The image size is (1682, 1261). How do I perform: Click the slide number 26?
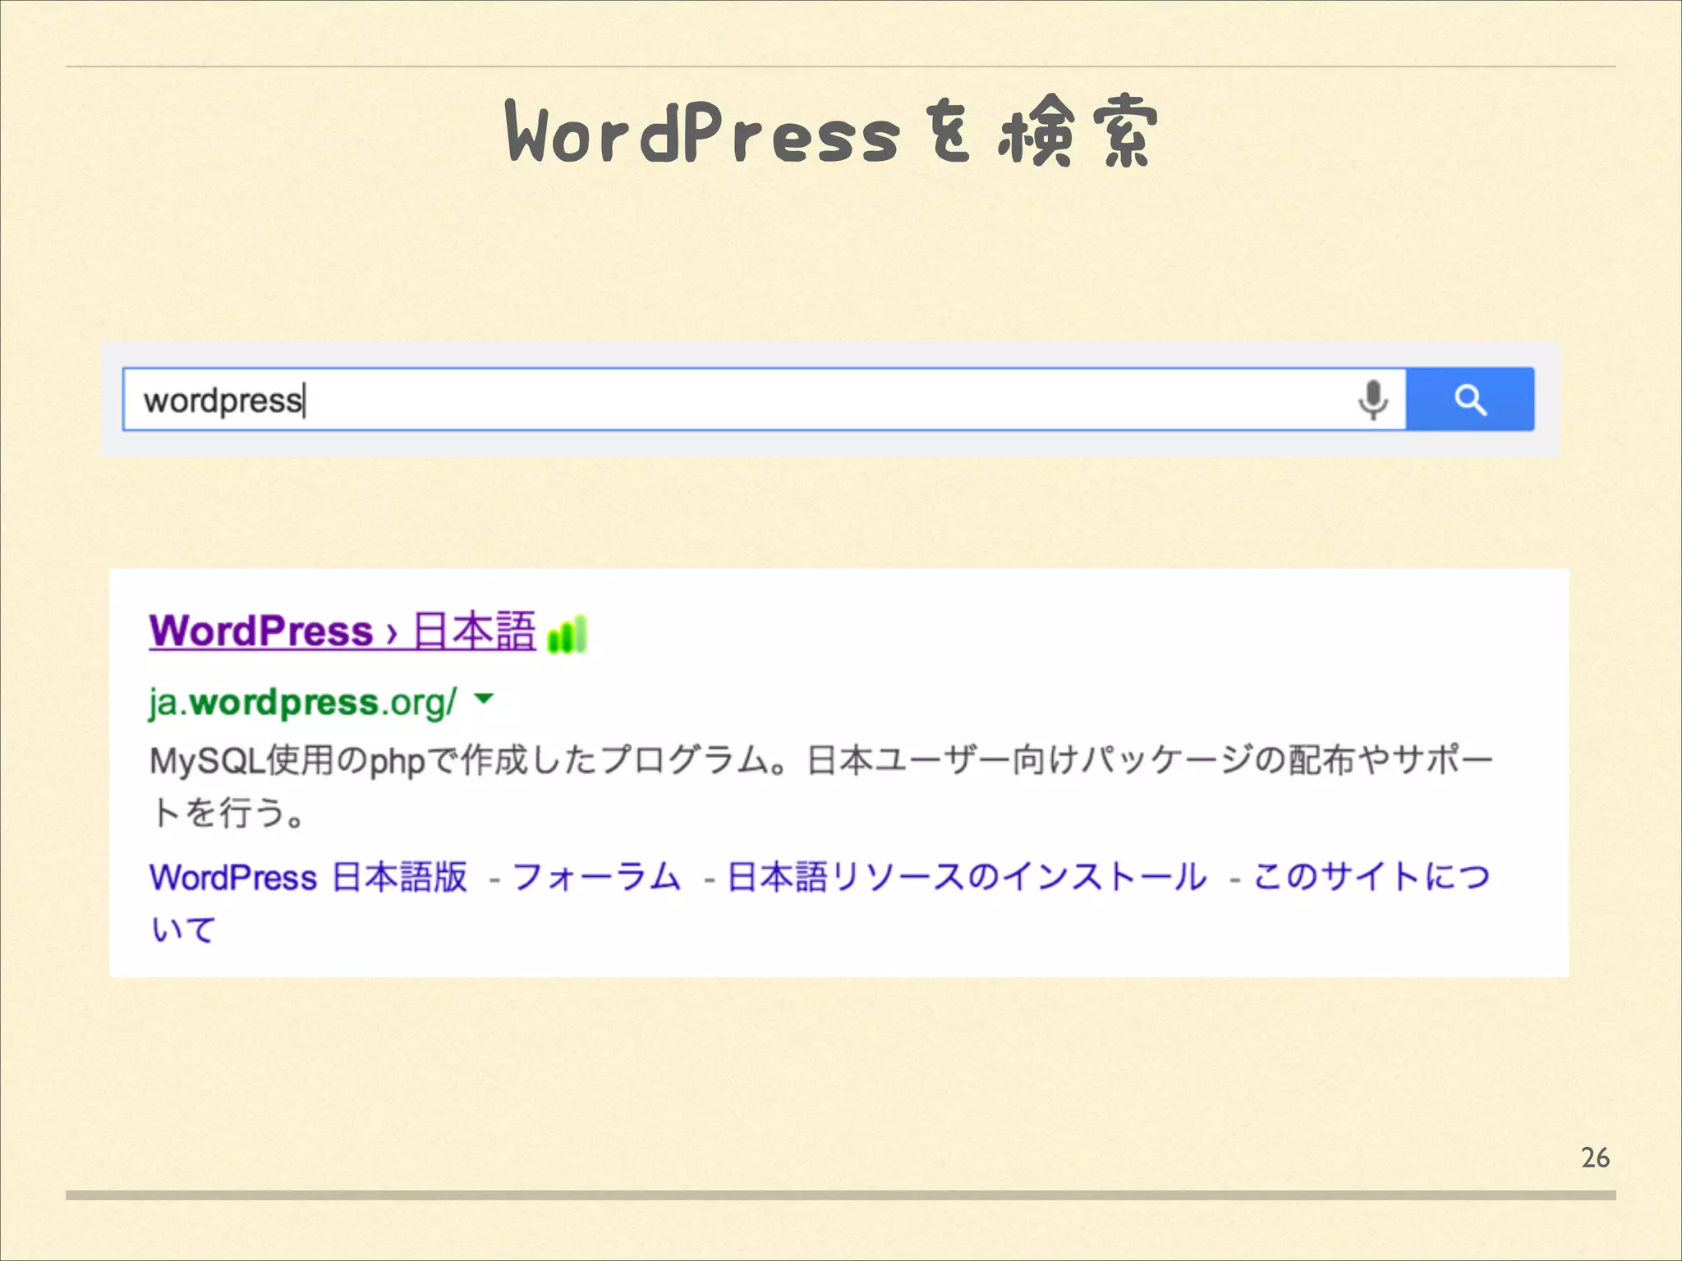1595,1158
